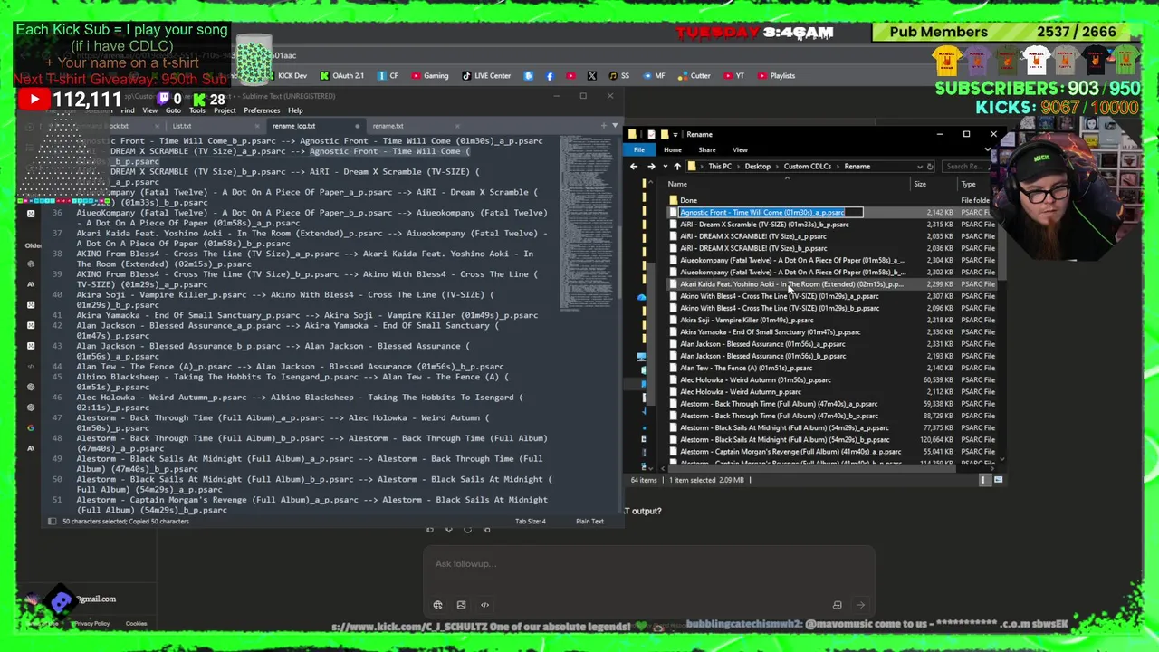Click file icon of 'Alan Jackson - Blessed Assurance (01m56s)_a_p.psarc'

[673, 344]
